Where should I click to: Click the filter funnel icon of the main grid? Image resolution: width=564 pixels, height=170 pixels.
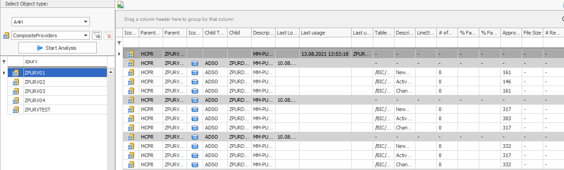point(119,42)
